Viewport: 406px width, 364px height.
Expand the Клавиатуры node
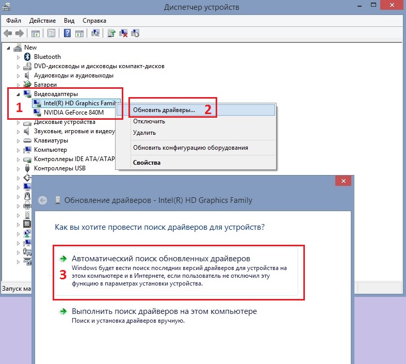[18, 141]
